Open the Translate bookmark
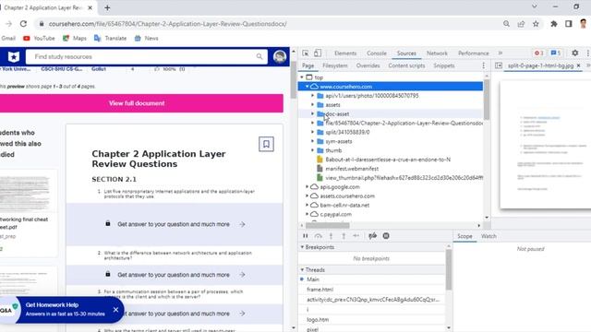The width and height of the screenshot is (591, 332). (111, 38)
